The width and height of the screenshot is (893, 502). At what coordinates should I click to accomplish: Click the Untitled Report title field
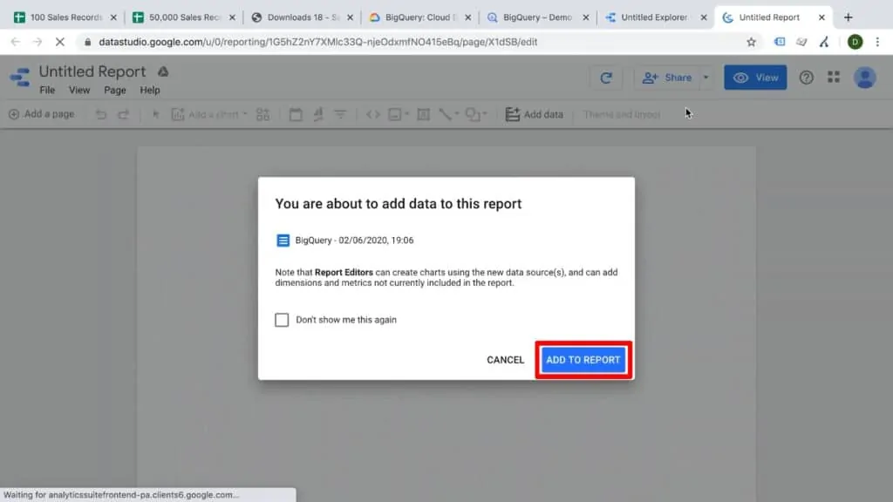(x=92, y=71)
